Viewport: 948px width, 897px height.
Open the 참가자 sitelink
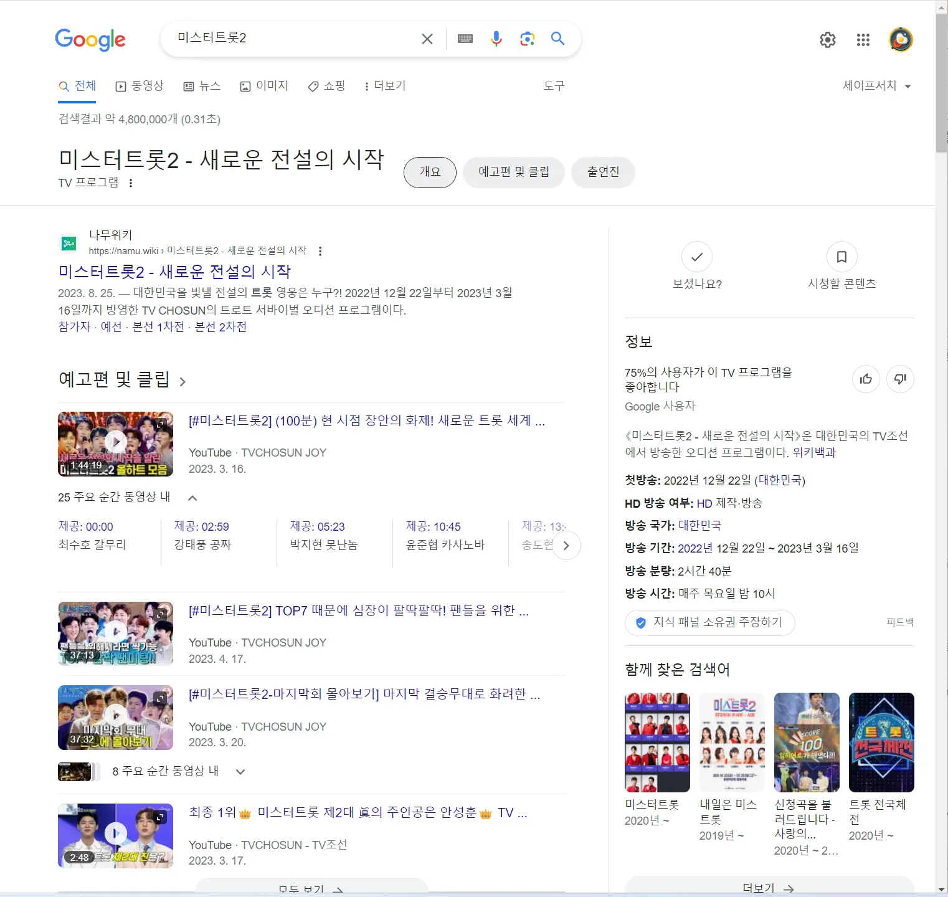(74, 327)
